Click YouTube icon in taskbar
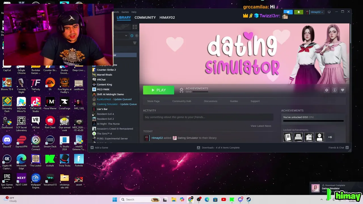 coord(223,199)
